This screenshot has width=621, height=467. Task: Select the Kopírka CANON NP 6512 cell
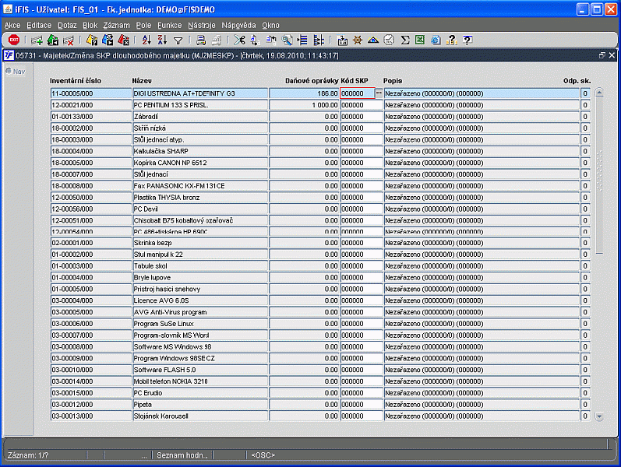click(x=200, y=163)
